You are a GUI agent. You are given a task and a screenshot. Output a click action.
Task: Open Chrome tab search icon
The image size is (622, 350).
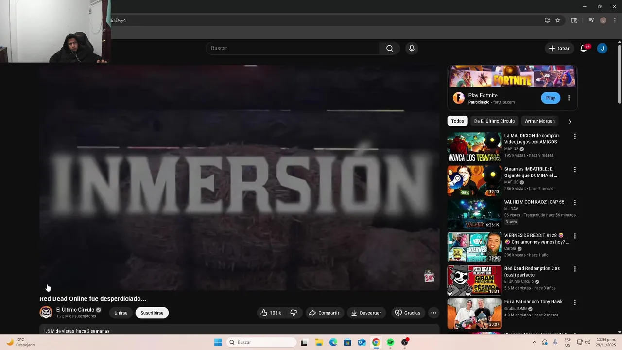[x=574, y=20]
